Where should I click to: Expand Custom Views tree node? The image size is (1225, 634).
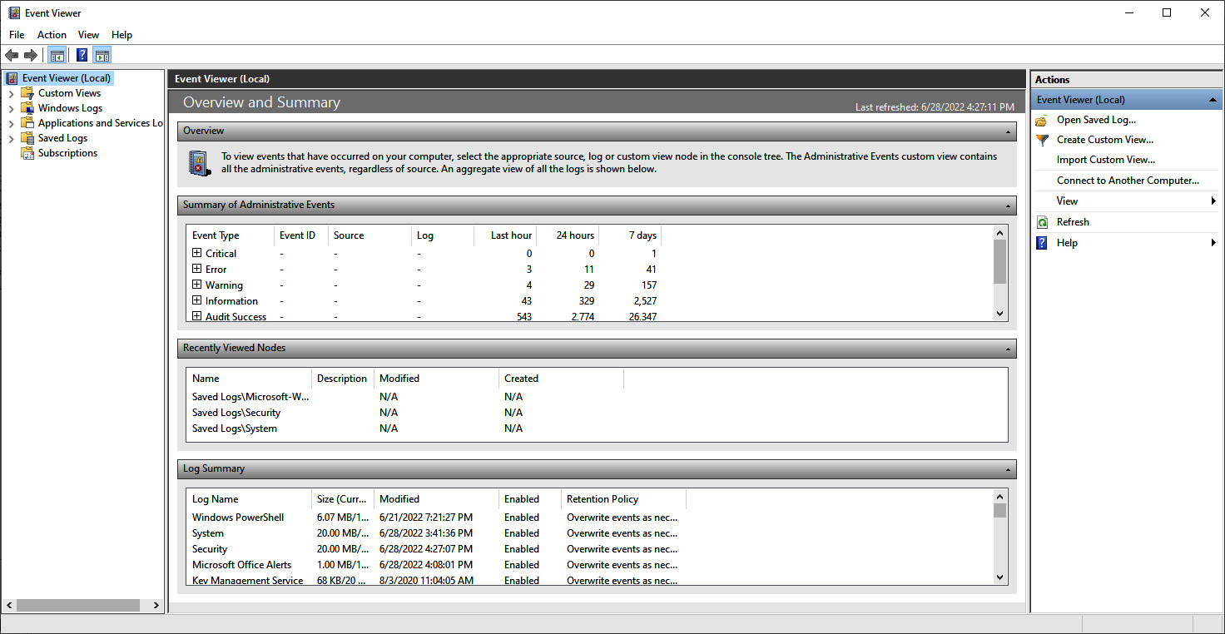pyautogui.click(x=11, y=93)
